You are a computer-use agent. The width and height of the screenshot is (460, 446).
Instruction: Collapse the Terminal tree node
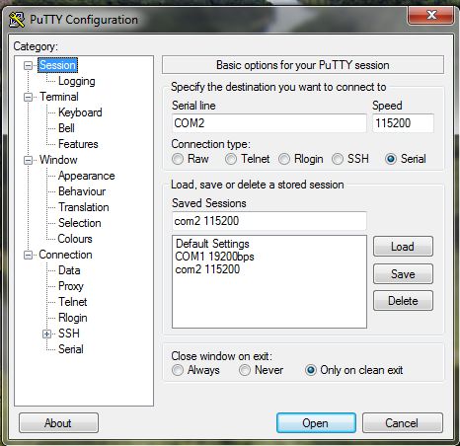29,97
